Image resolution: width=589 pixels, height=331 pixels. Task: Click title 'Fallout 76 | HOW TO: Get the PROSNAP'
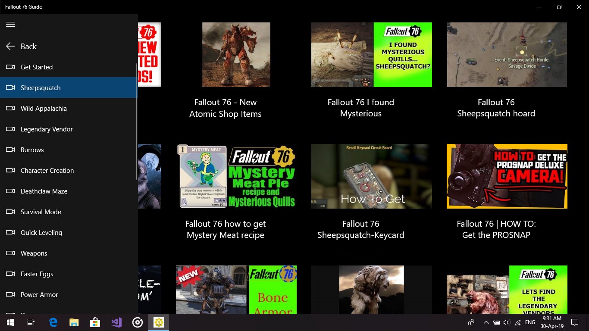pos(496,229)
